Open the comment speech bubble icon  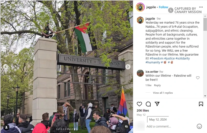coord(148,104)
